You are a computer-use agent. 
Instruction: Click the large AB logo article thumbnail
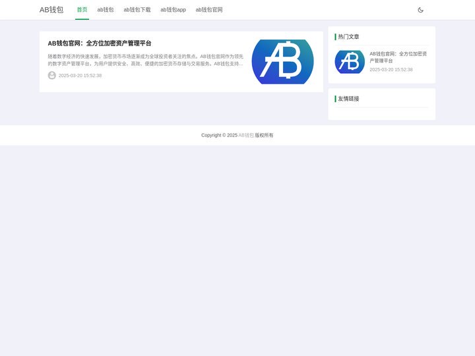coord(282,62)
